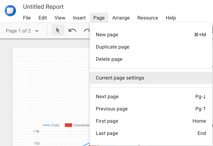The height and width of the screenshot is (146, 213).
Task: Choose Duplicate page option
Action: tap(151, 47)
